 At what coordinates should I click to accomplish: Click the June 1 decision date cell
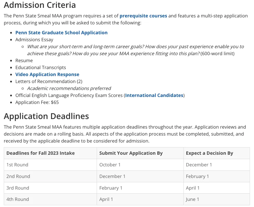coord(192,199)
